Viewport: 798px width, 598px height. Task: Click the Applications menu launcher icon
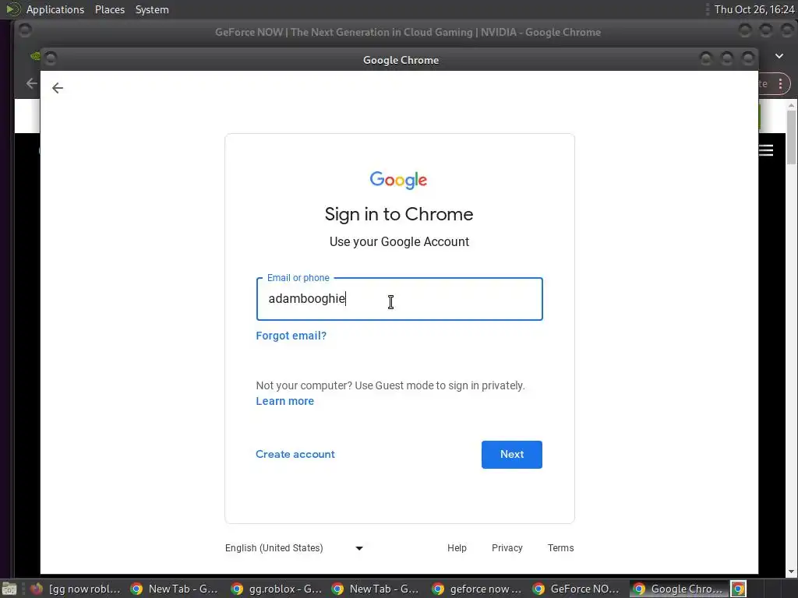pos(12,9)
